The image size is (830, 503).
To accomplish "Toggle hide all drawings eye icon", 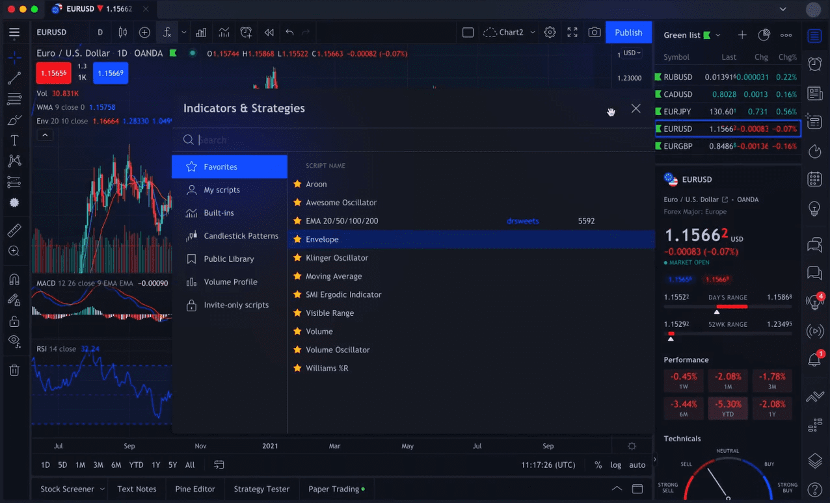I will tap(14, 341).
